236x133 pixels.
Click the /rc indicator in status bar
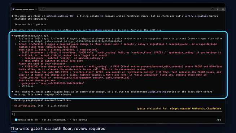point(219,120)
